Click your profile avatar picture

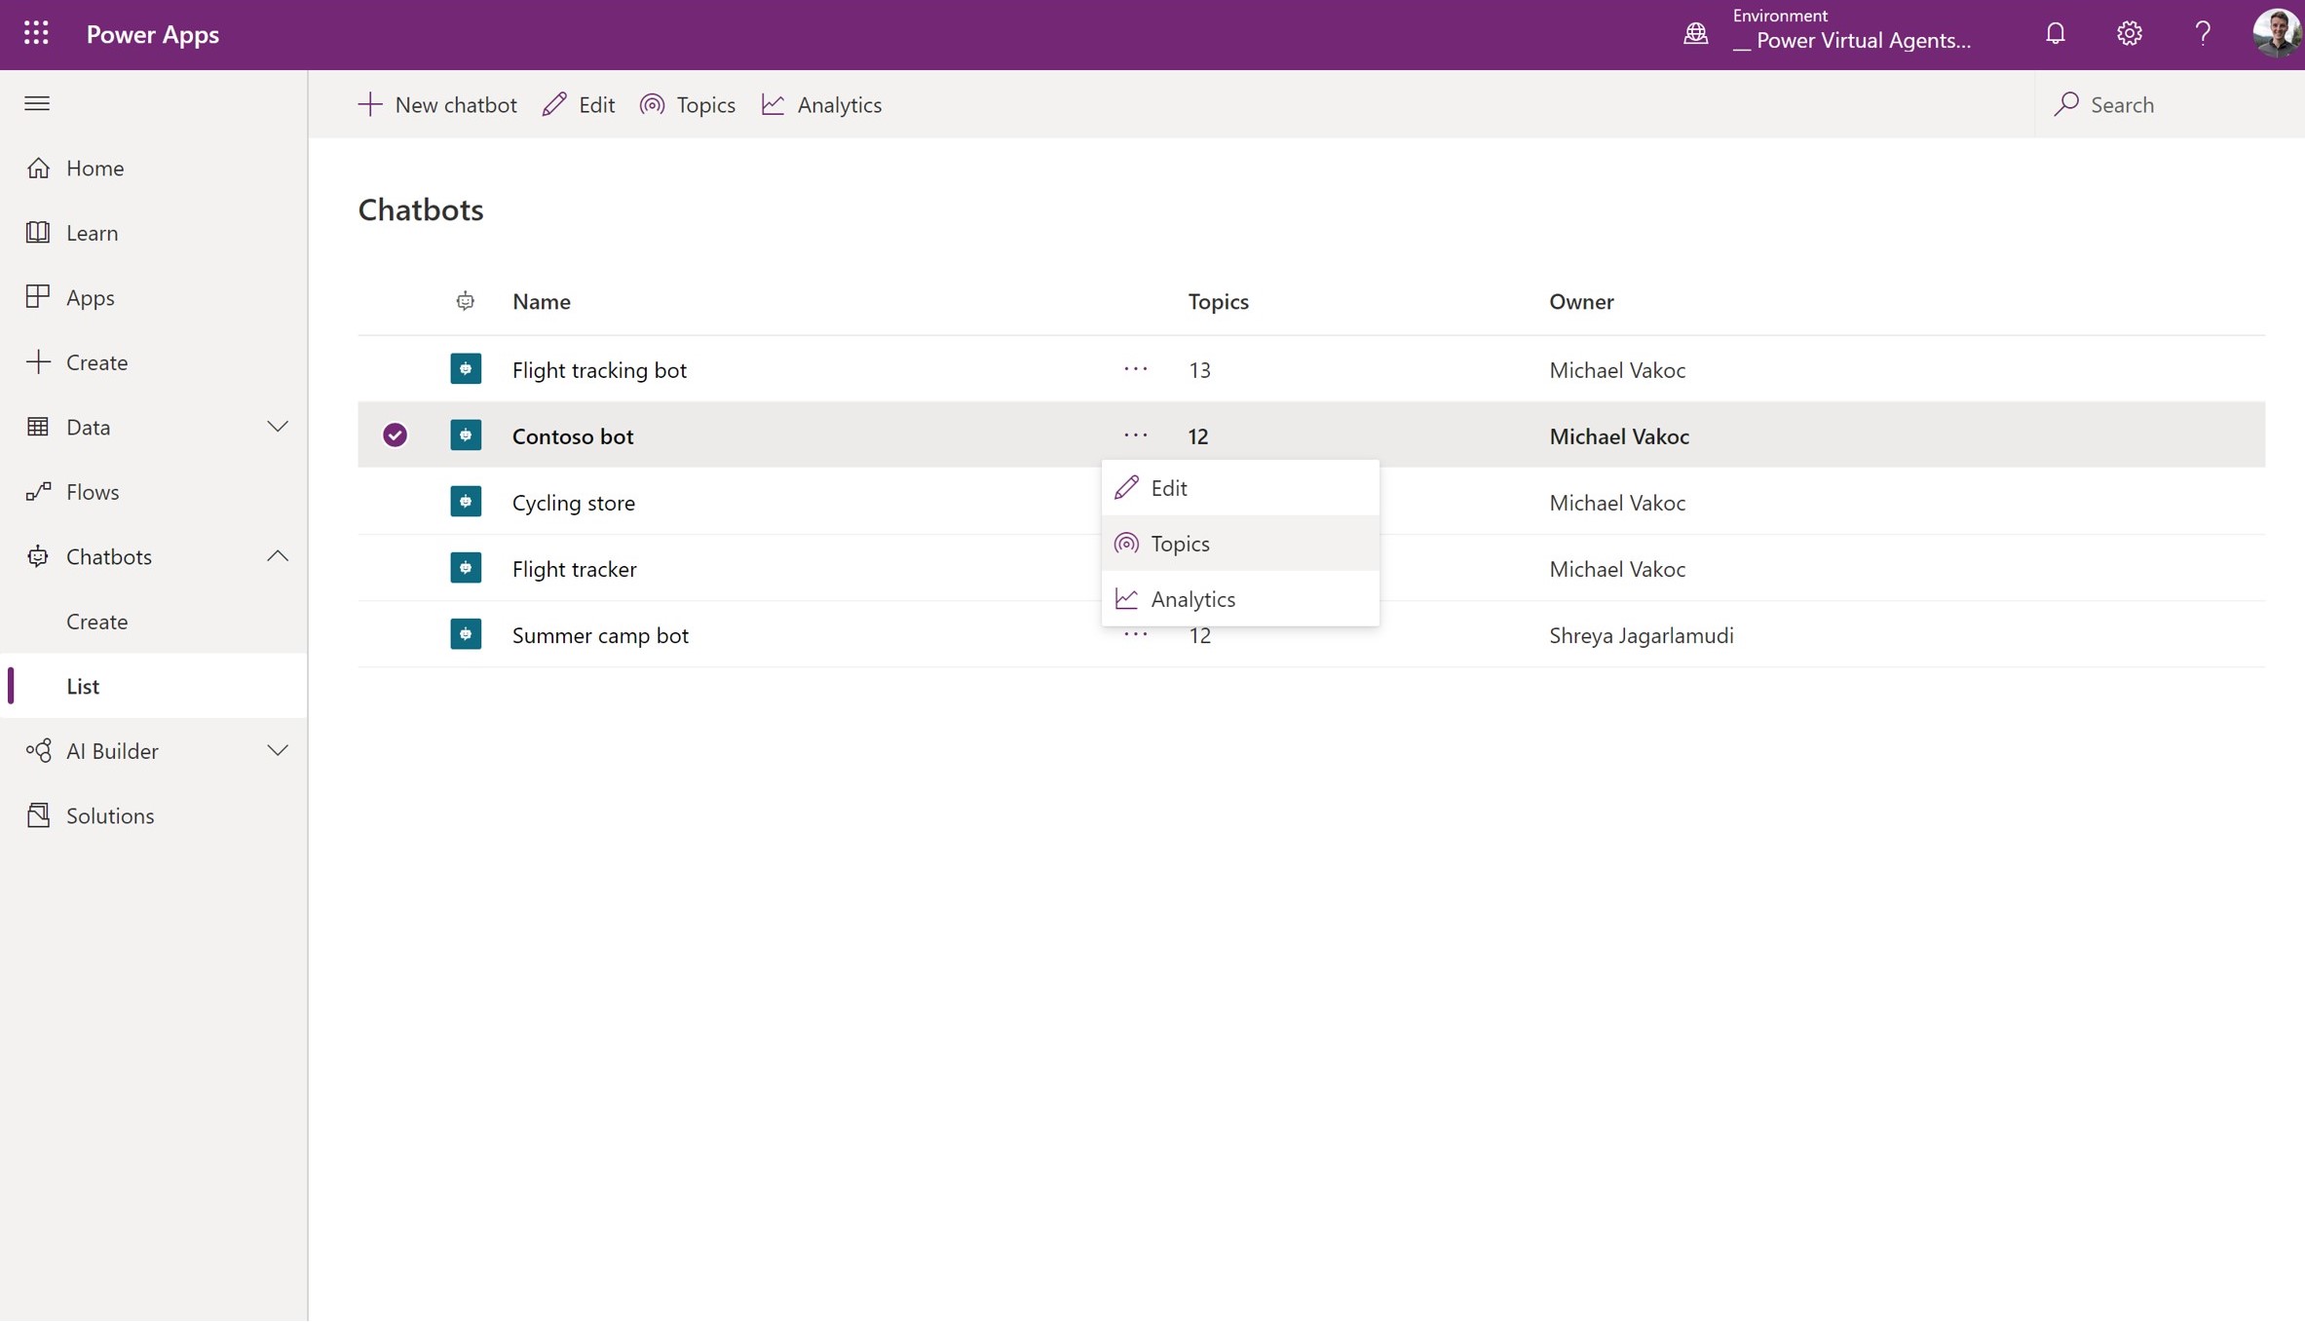pos(2276,33)
